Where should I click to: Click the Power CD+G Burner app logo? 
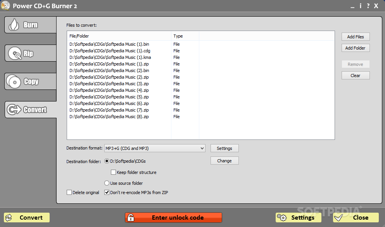[x=5, y=6]
